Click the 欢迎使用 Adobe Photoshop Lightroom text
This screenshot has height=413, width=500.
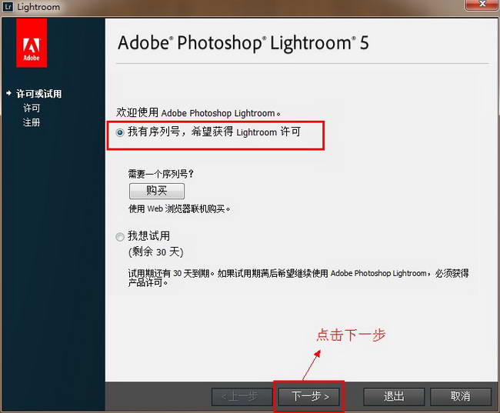coord(198,112)
